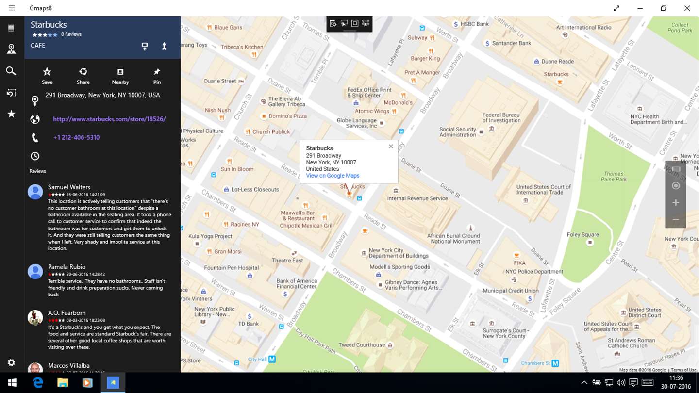Share the Starbucks place
Viewport: 699px width, 393px height.
click(x=83, y=76)
